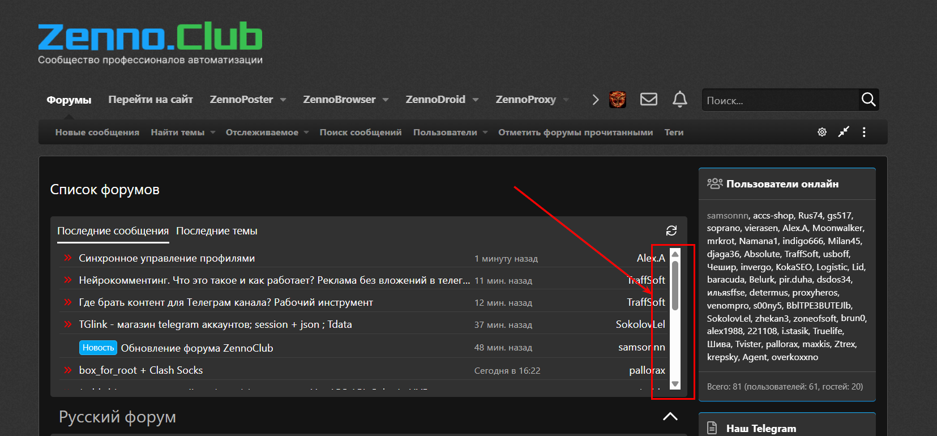937x436 pixels.
Task: Click the latest posts scrollbar thumb
Action: (675, 285)
